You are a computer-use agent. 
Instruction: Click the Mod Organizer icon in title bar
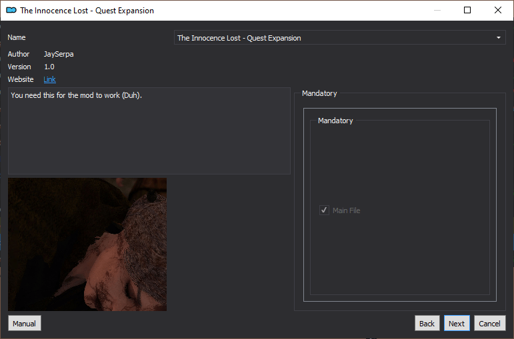click(x=11, y=10)
